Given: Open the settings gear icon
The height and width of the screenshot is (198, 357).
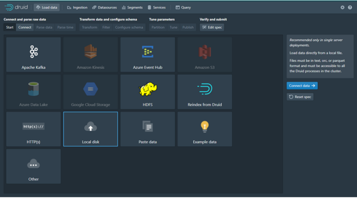Looking at the screenshot, I should coord(343,7).
